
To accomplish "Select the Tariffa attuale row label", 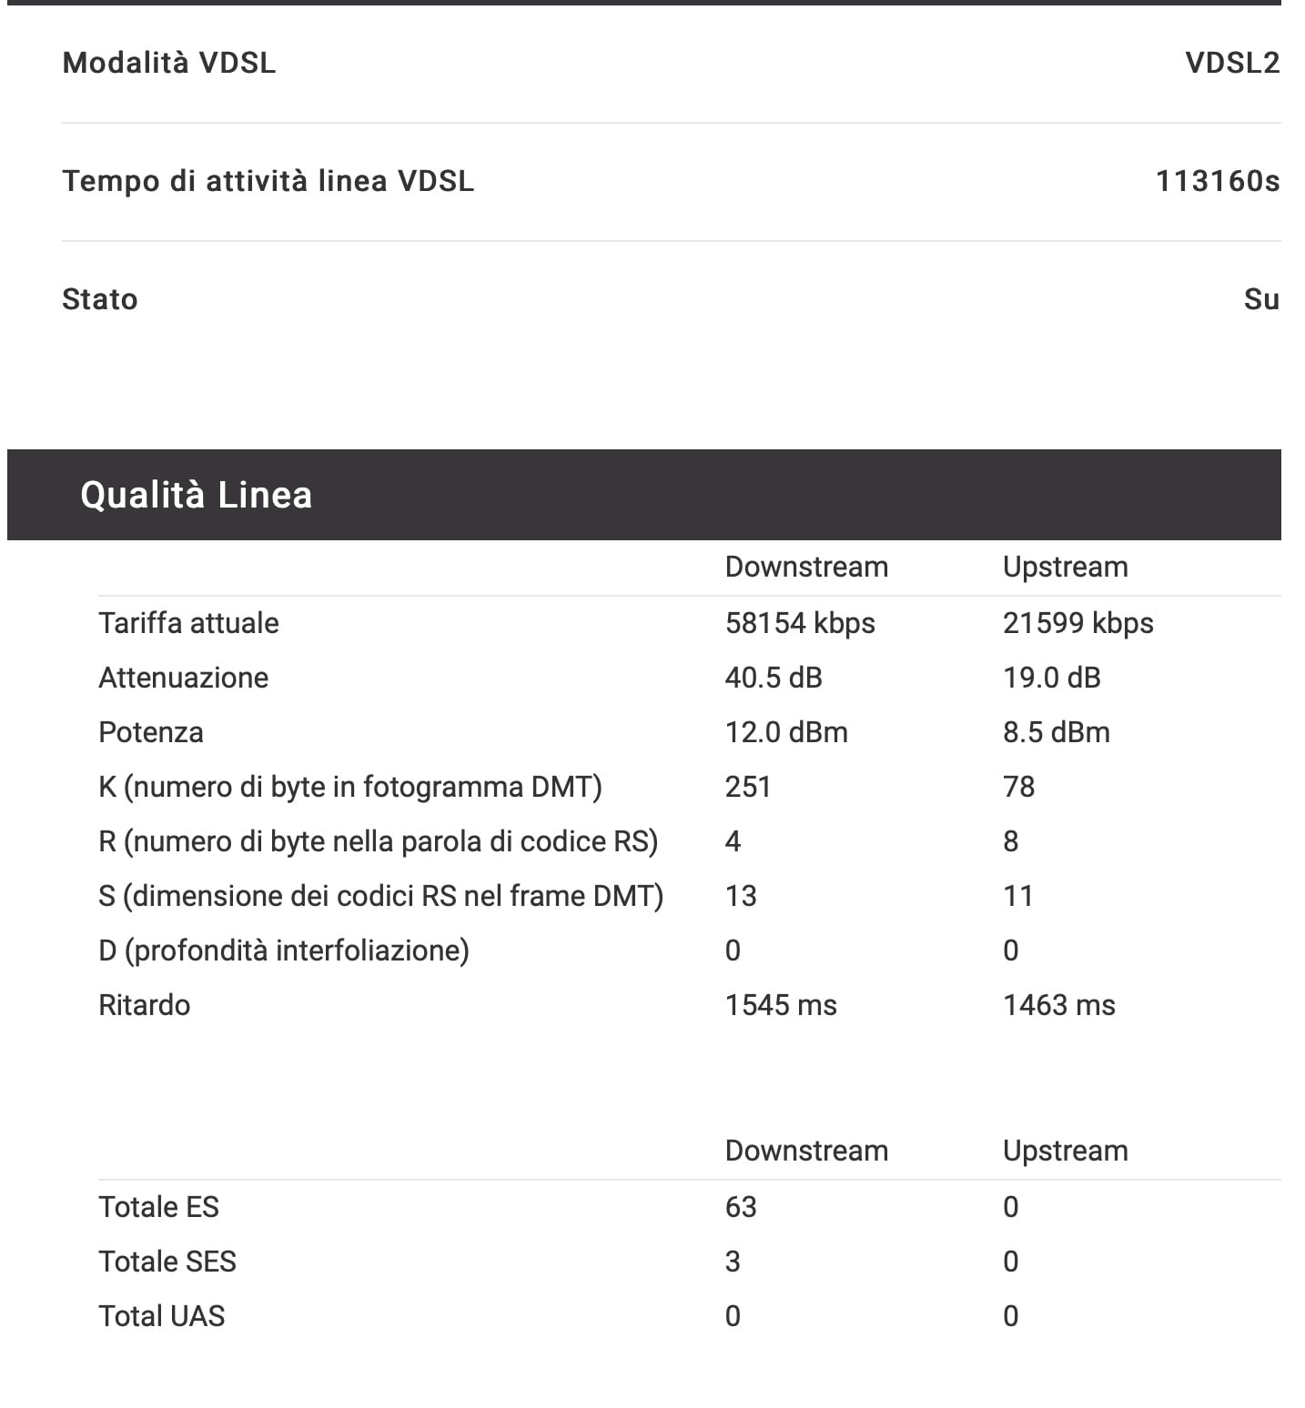I will point(188,623).
